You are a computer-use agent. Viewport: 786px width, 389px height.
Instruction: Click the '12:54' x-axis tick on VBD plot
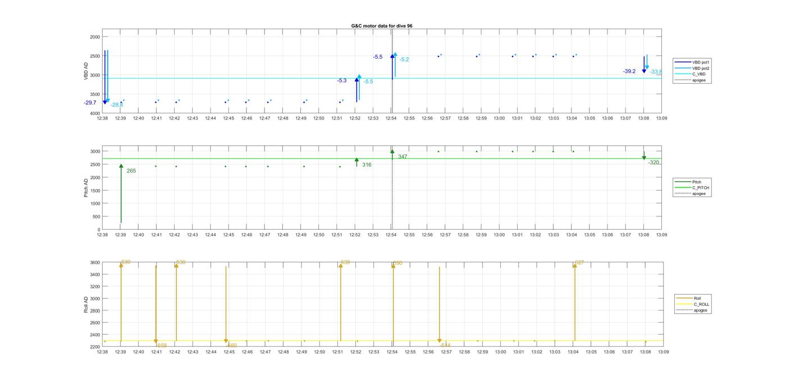[x=391, y=118]
